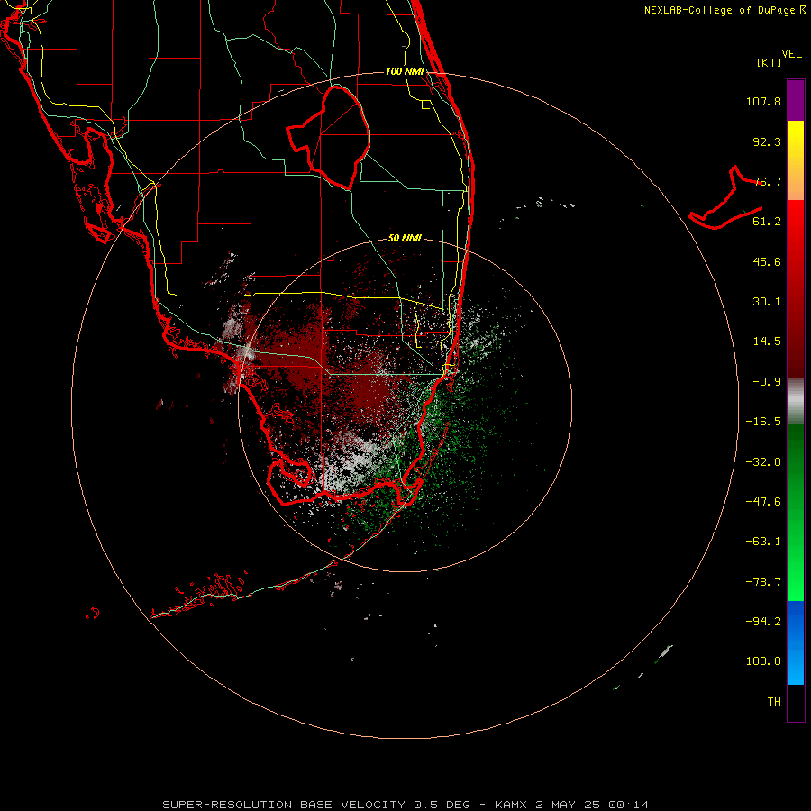Screen dimensions: 811x811
Task: Click the TH legend label
Action: 774,702
